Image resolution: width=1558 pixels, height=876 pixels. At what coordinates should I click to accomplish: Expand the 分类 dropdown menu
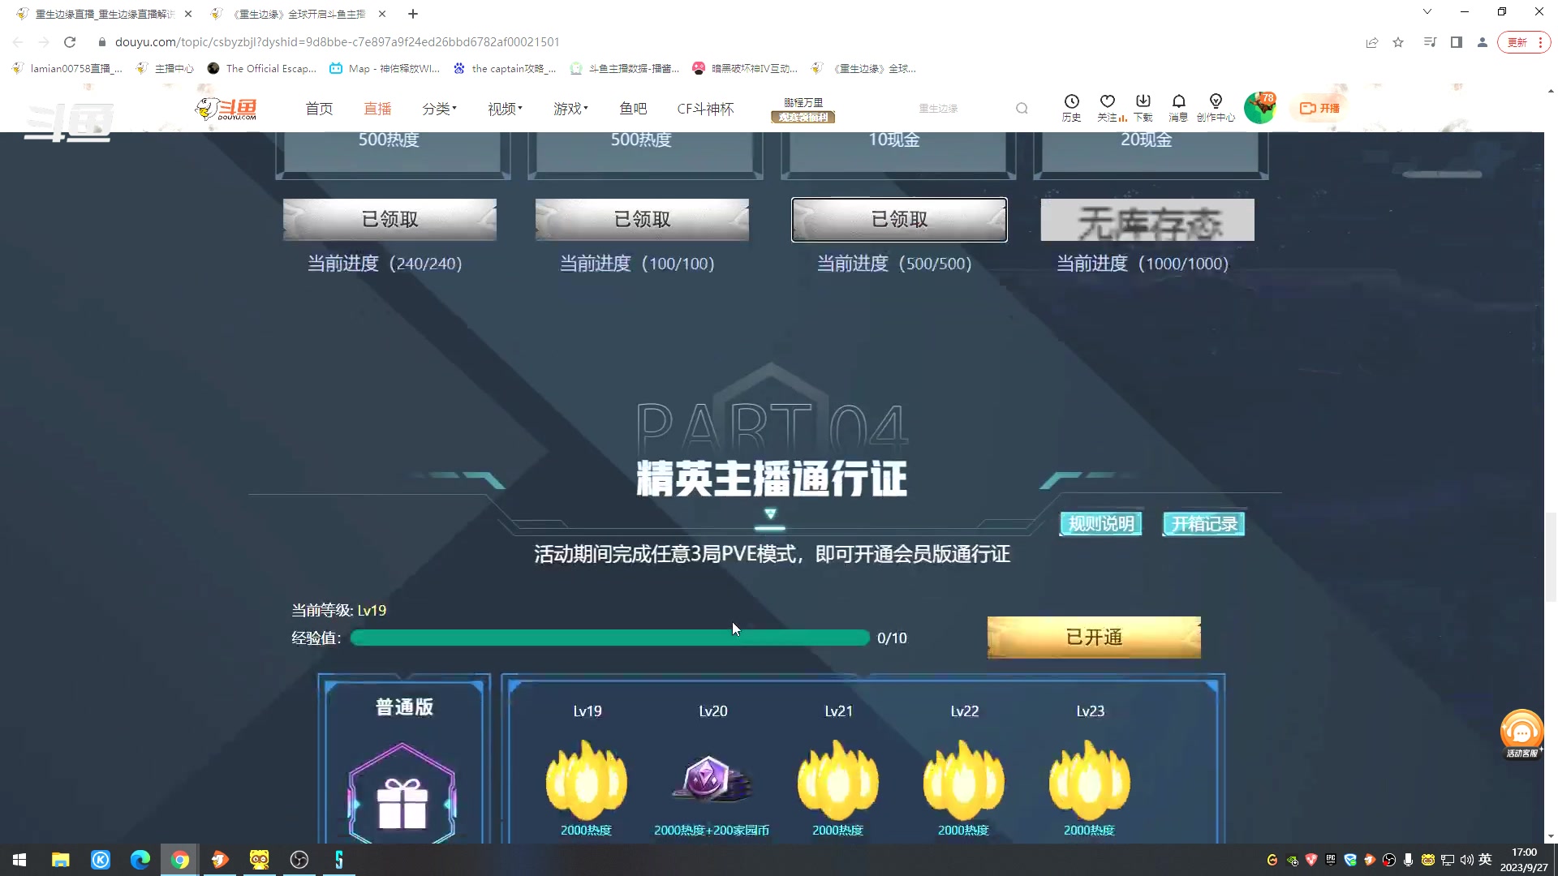(x=439, y=109)
